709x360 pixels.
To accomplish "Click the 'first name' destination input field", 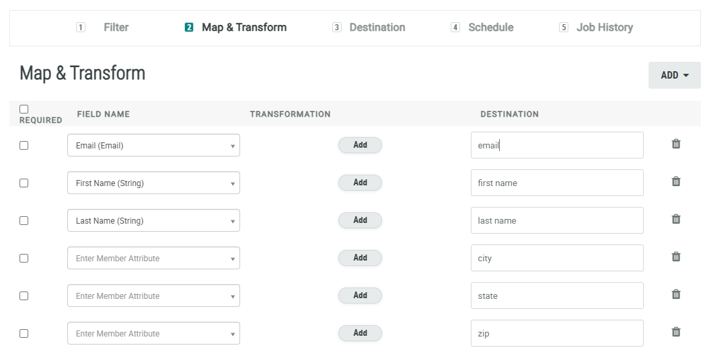I will [557, 183].
